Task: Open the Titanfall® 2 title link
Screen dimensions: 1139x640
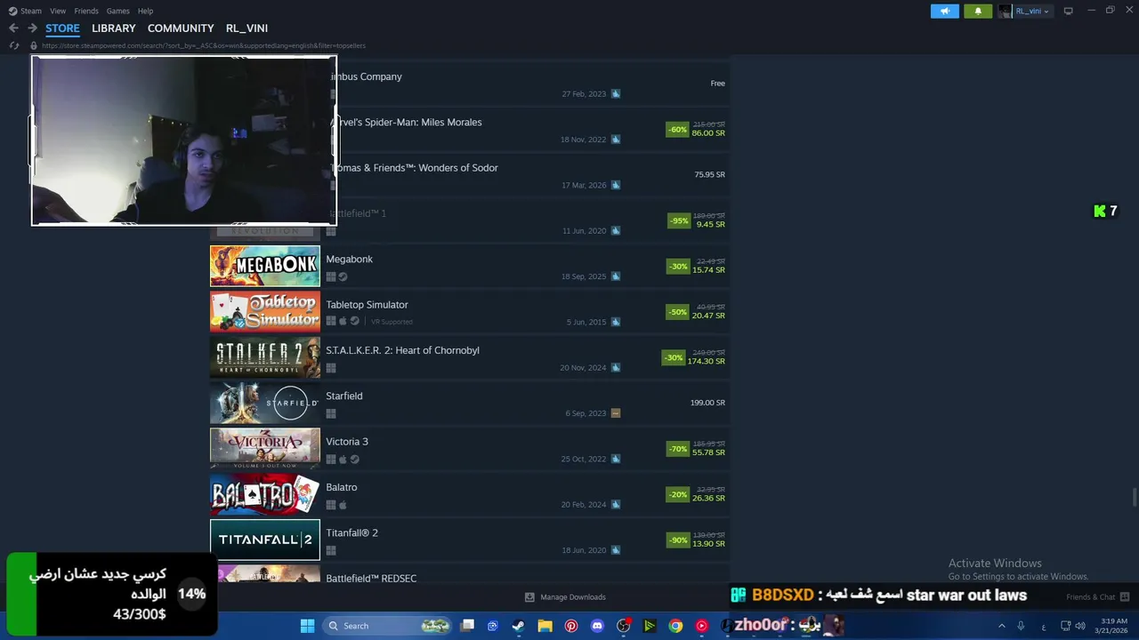Action: click(x=351, y=533)
